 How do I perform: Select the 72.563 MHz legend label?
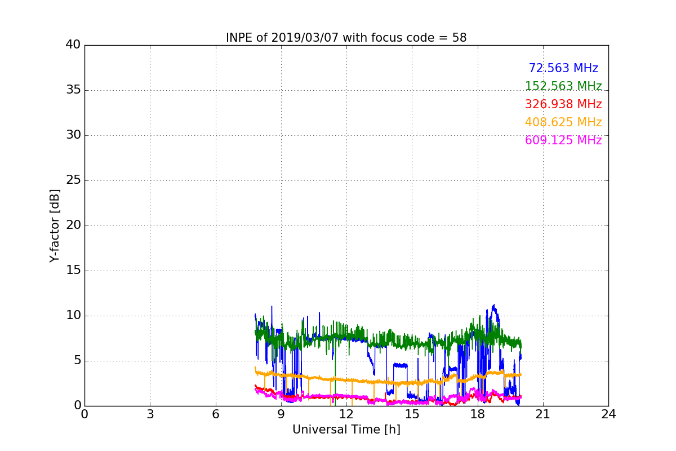(563, 68)
